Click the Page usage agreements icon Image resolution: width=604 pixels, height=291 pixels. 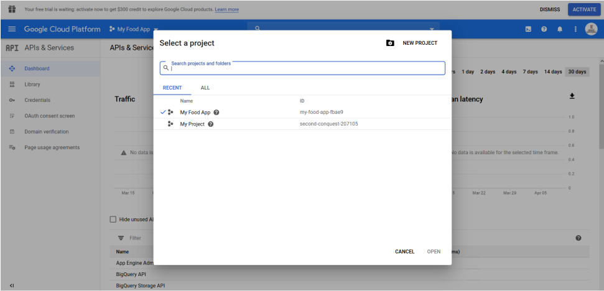tap(12, 147)
